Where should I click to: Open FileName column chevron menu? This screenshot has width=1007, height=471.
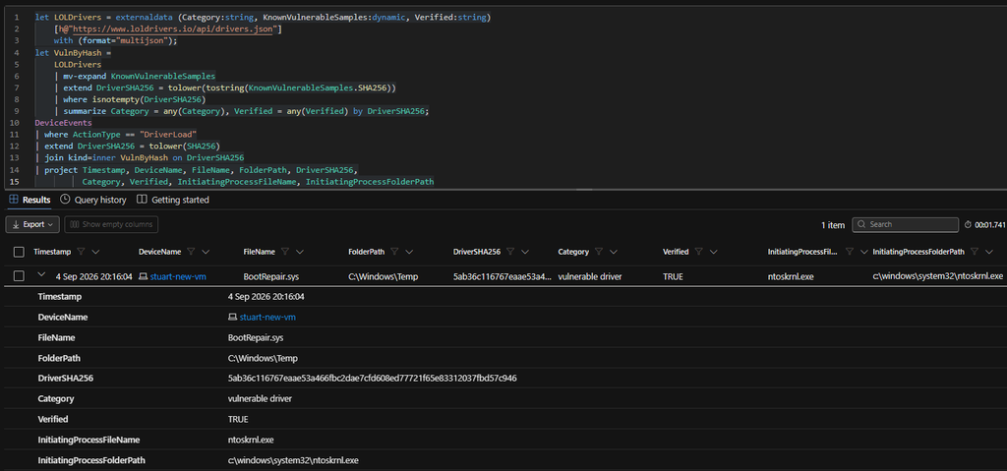point(300,252)
